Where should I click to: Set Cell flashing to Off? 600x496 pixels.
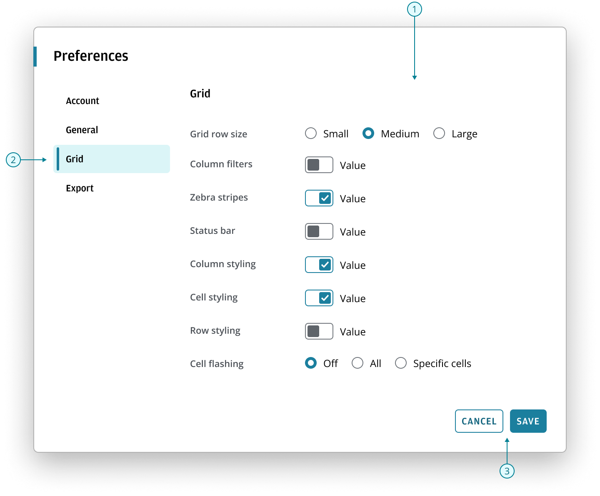[311, 363]
